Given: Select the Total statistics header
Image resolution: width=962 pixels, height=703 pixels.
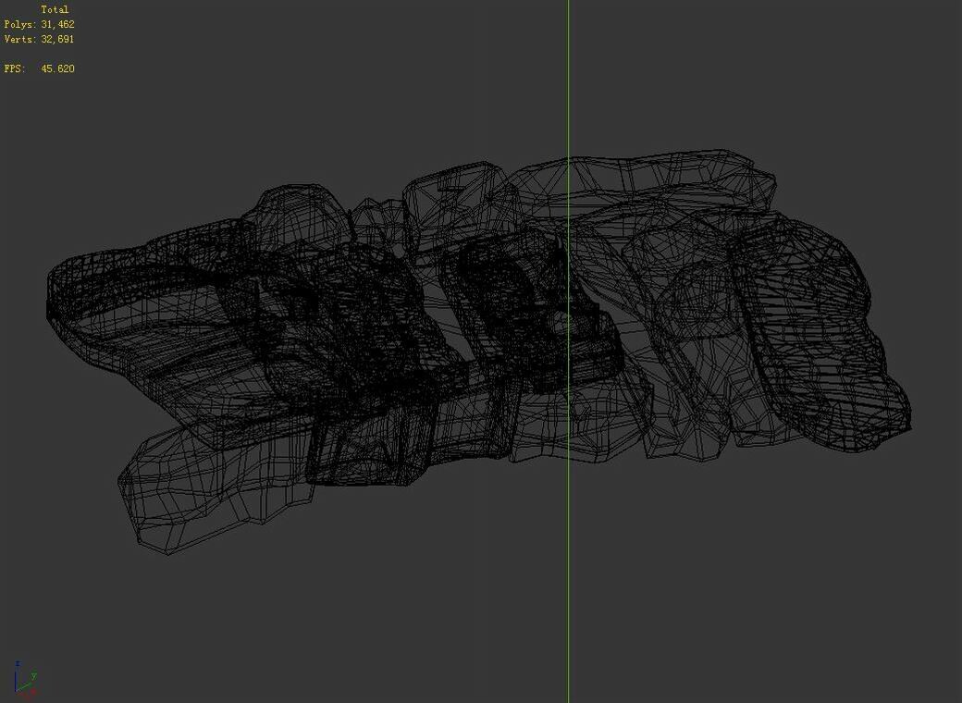Looking at the screenshot, I should (x=55, y=10).
